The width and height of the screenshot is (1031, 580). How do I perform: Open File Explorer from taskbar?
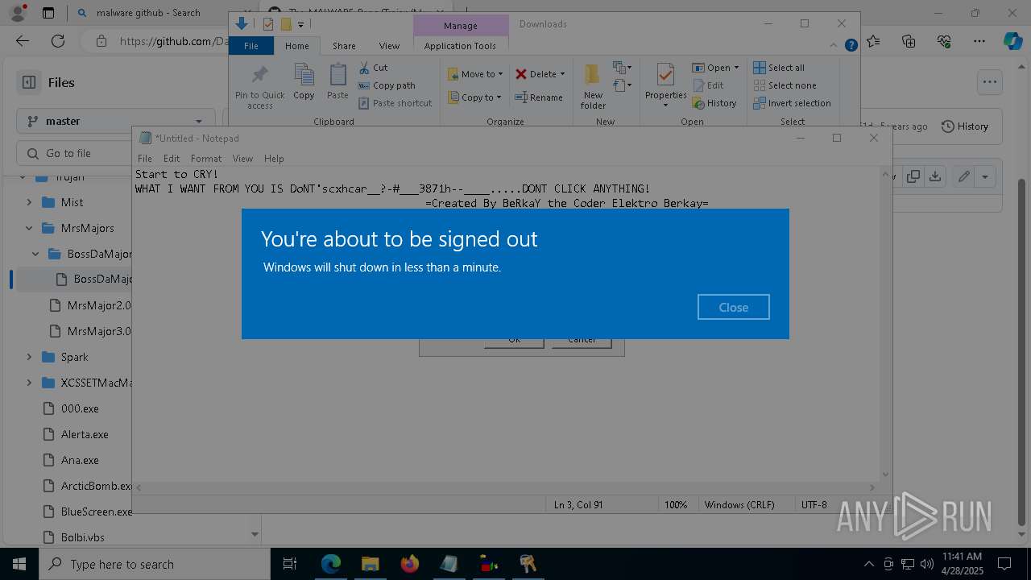point(370,564)
